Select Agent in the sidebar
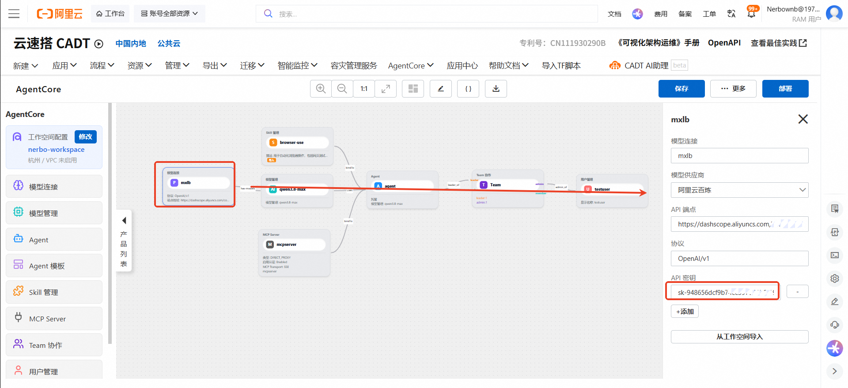Image resolution: width=848 pixels, height=388 pixels. click(54, 240)
